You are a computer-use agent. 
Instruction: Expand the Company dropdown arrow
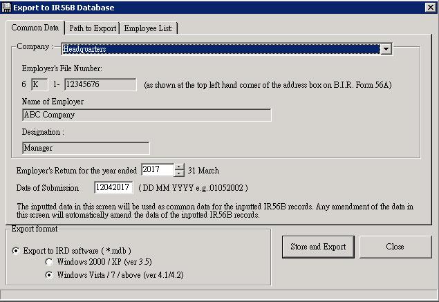tap(386, 49)
